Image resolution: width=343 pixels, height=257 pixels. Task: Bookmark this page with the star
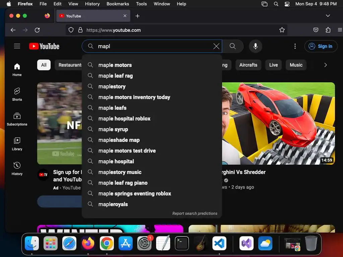[x=282, y=30]
